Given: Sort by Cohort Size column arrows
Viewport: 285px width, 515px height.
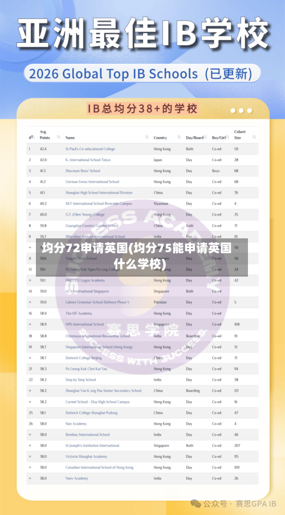Looking at the screenshot, I should pos(254,137).
